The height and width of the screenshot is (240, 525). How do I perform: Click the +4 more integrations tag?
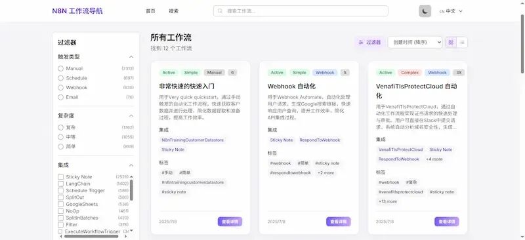point(434,159)
